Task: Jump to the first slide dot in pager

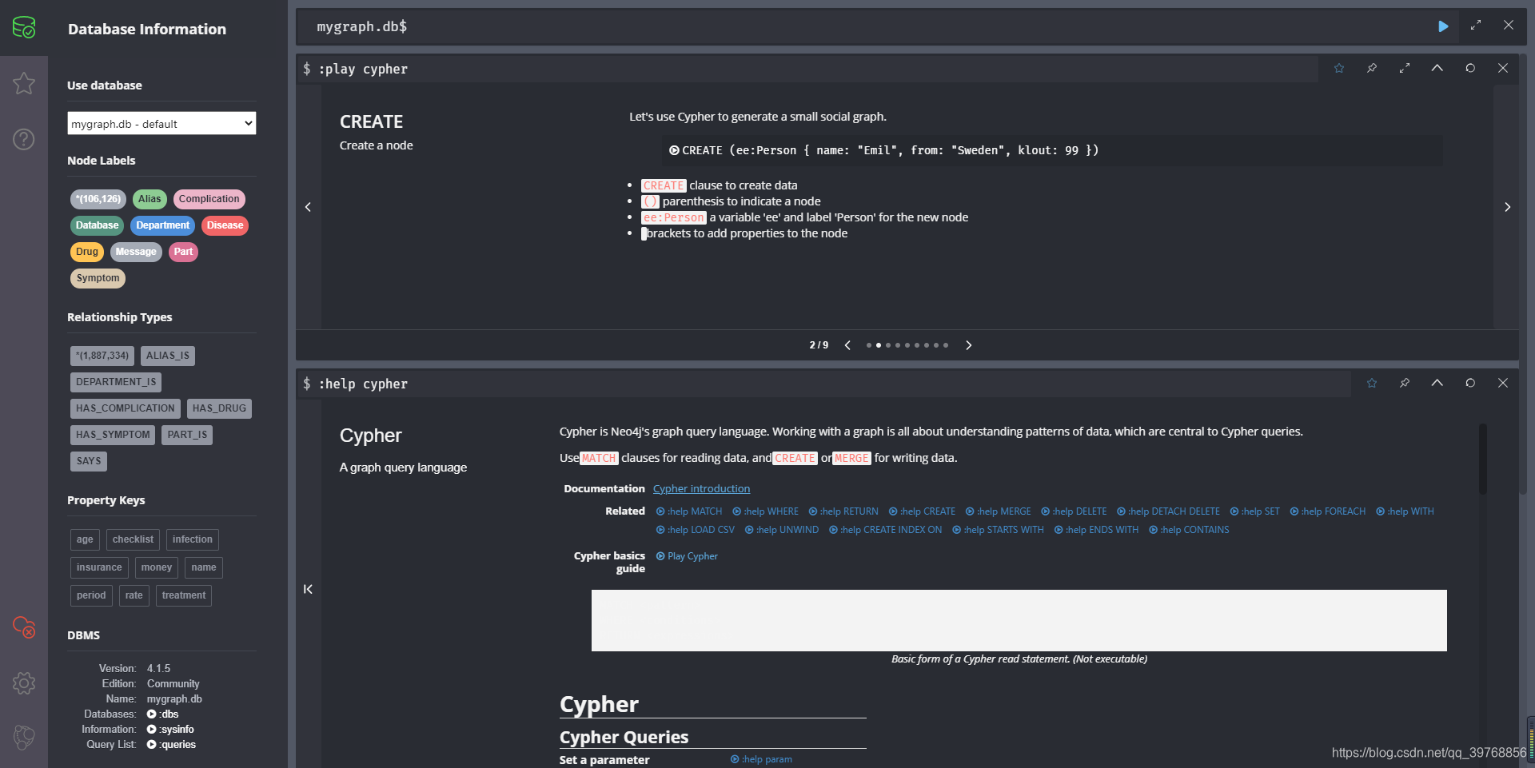Action: [x=869, y=345]
